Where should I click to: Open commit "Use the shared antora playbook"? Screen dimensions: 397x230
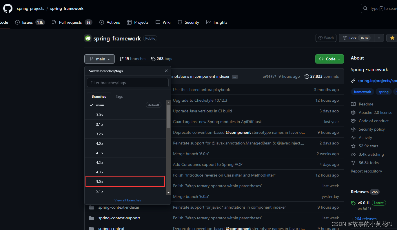pyautogui.click(x=201, y=90)
